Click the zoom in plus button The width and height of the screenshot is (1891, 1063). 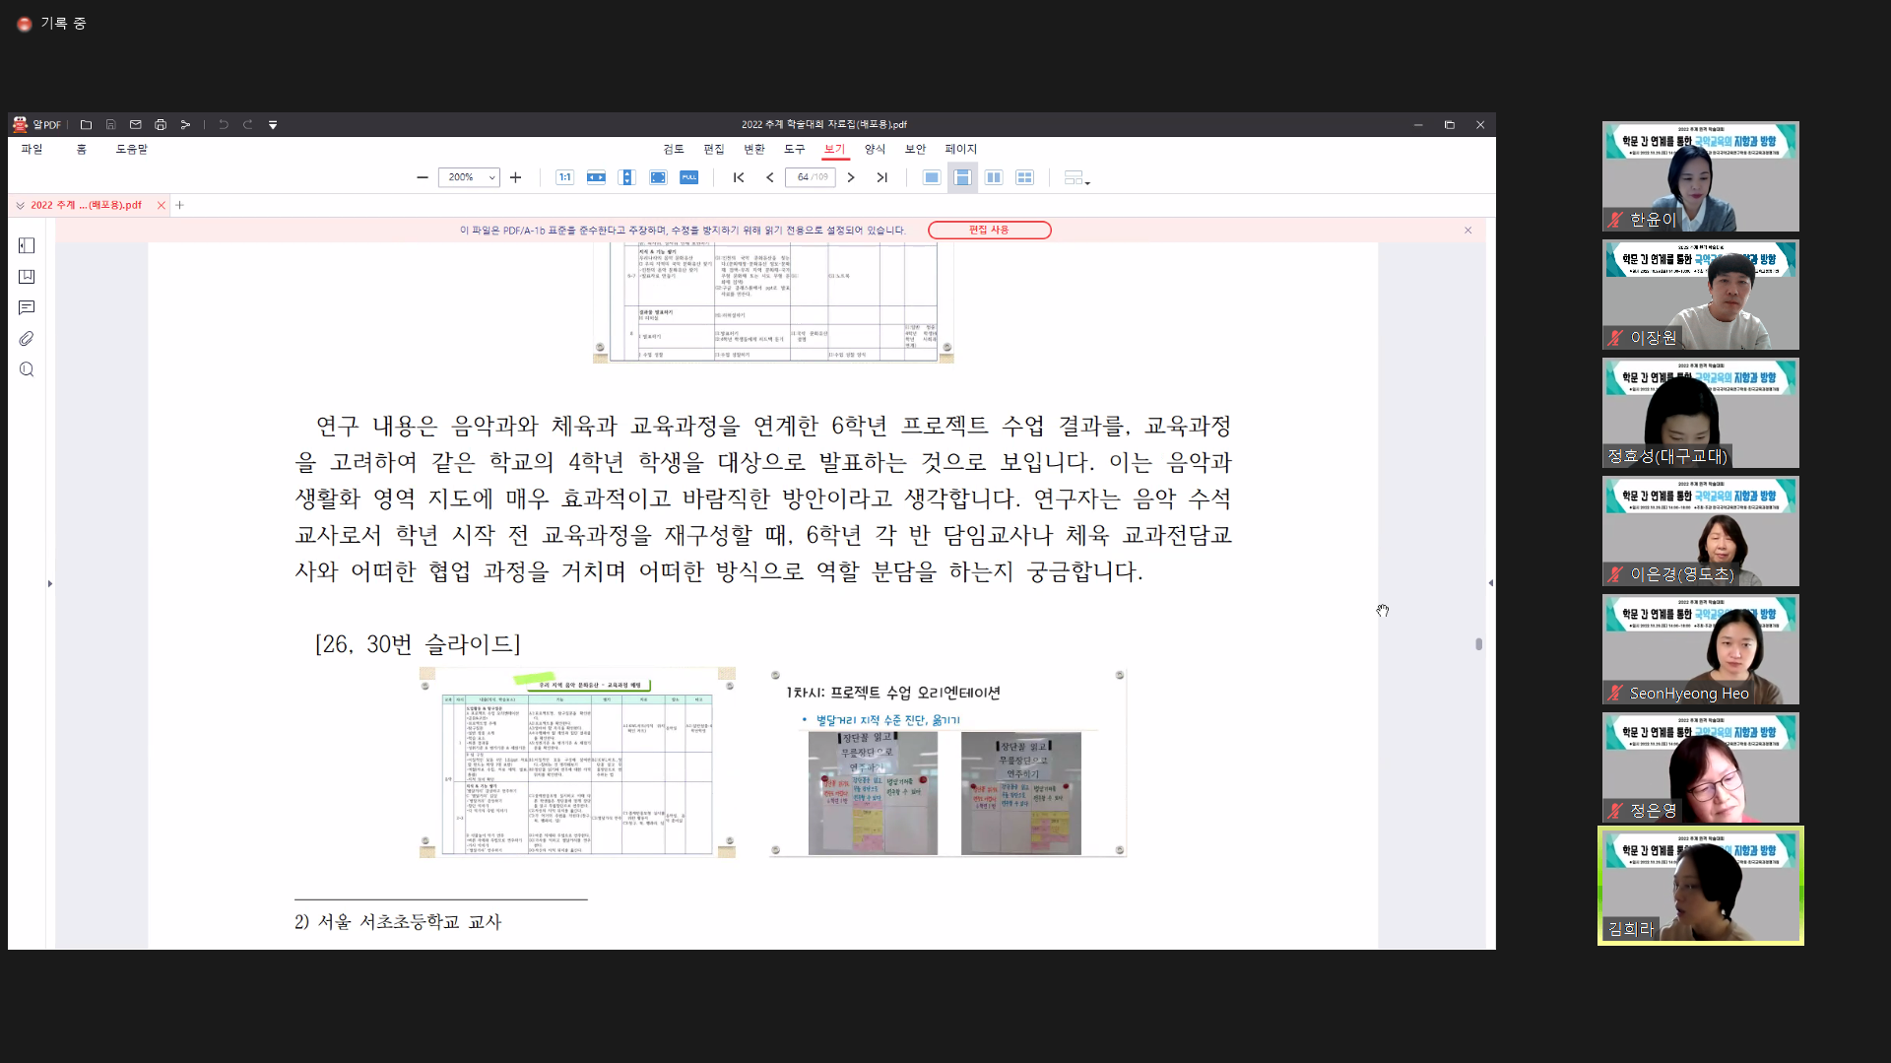[x=516, y=178]
